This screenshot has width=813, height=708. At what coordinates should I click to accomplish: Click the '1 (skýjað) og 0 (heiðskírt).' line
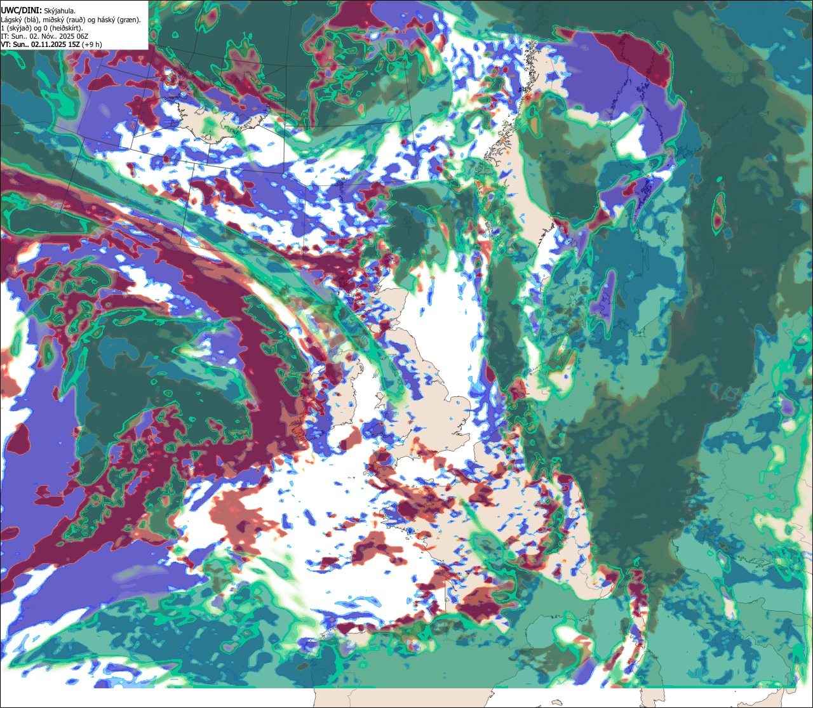(x=42, y=28)
